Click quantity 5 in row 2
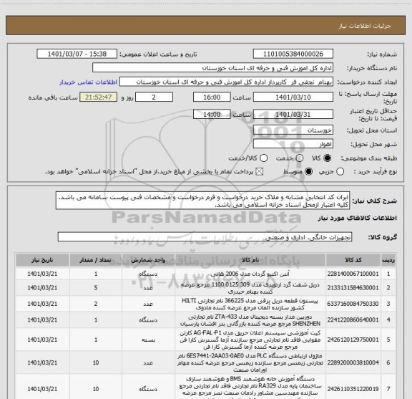Viewport: 412px width, 399px height. pyautogui.click(x=96, y=288)
